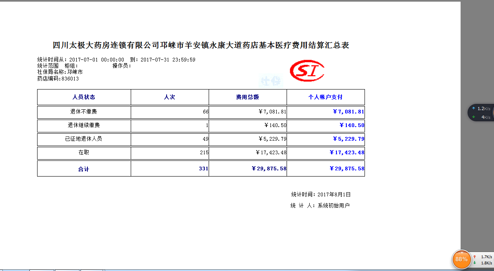Click visit count 1 in 退休继续缴费 row
Screen dimensions: 494x271
(x=207, y=125)
